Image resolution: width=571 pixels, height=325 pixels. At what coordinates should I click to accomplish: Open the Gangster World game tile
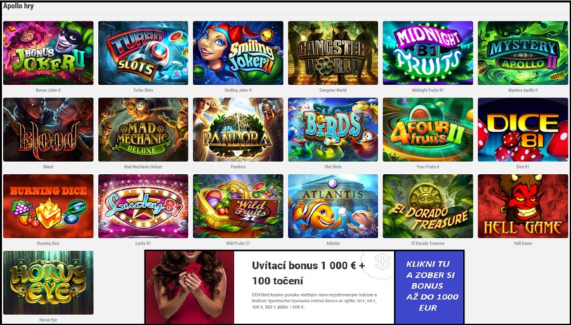(333, 53)
